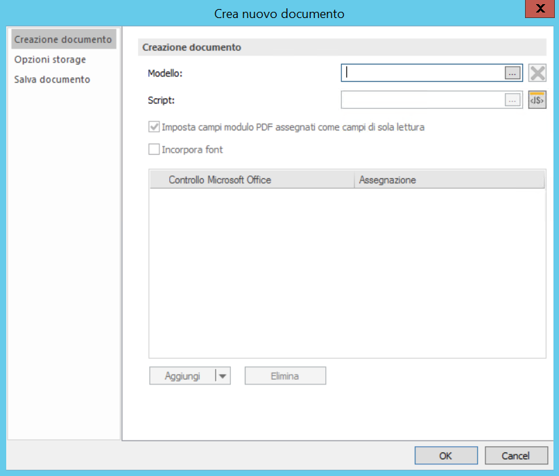Screen dimensions: 559x476
Task: Uncheck the PDF read-only fields option
Action: pyautogui.click(x=154, y=126)
